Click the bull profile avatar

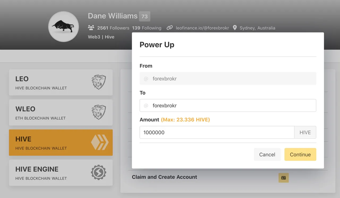[63, 27]
